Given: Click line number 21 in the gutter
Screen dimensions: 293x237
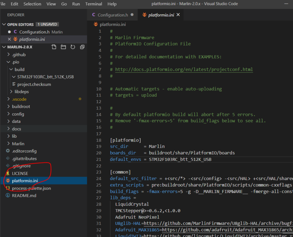Looking at the screenshot, I should click(x=99, y=159).
